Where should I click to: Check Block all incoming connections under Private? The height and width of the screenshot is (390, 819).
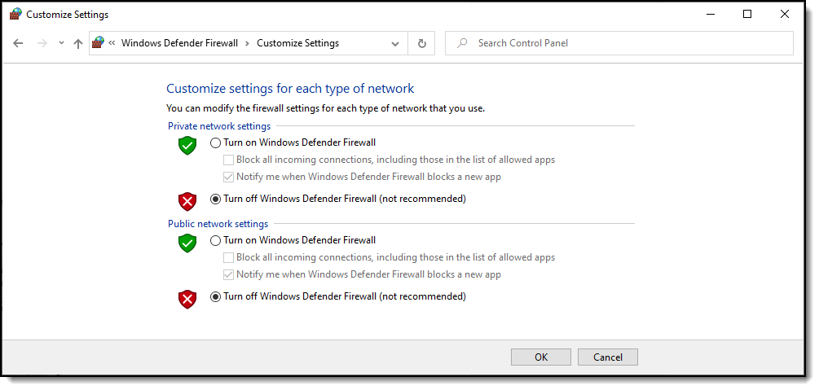228,160
